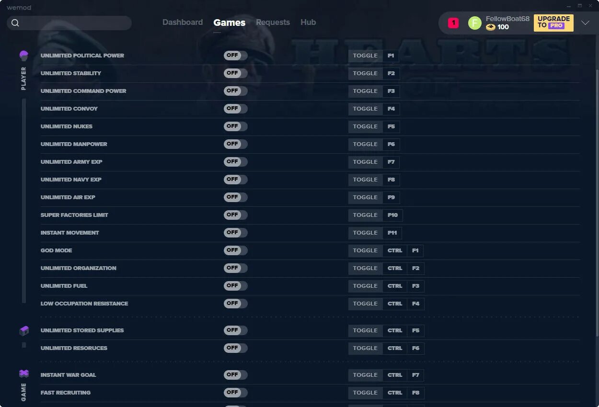Toggle Unlimited Army Exp switch

(x=236, y=162)
